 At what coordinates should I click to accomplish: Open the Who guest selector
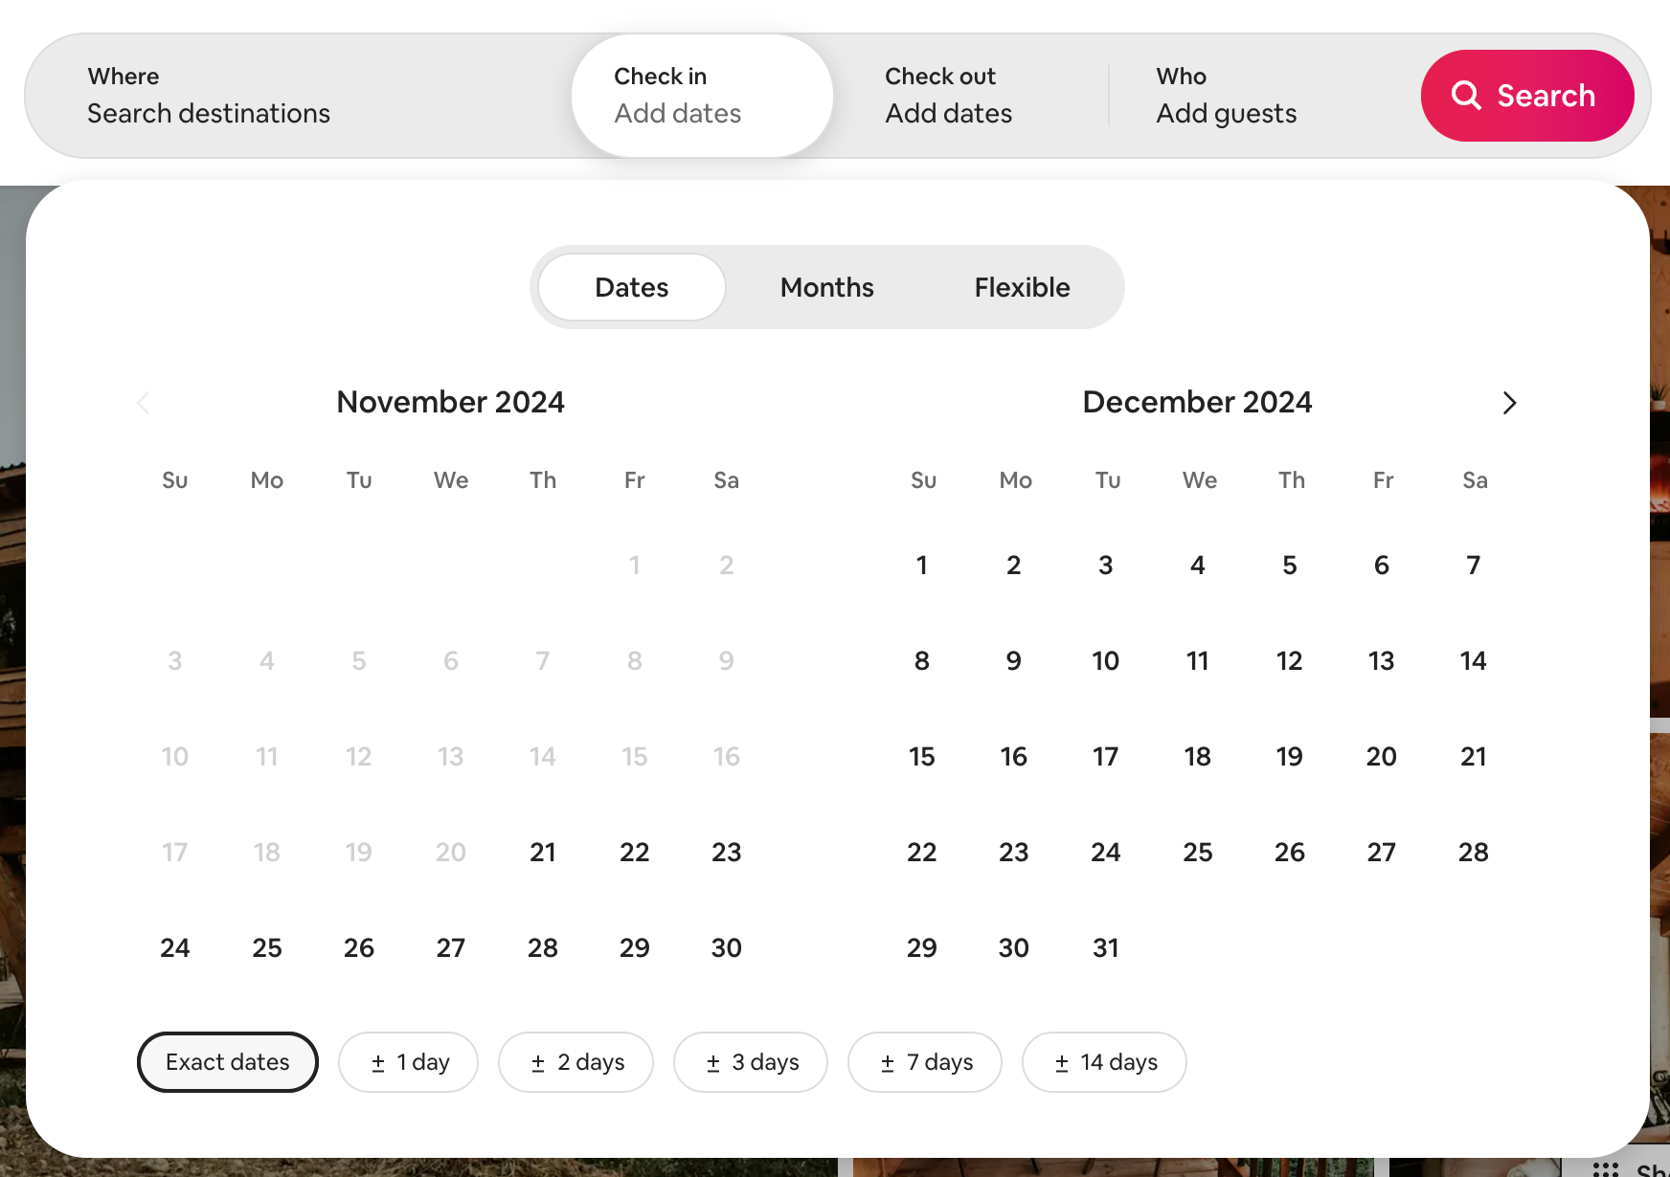1226,96
